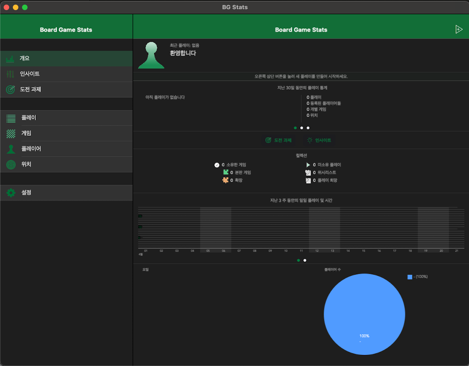Click the 도전 과제 target icon in sidebar
This screenshot has width=469, height=366.
tap(11, 89)
